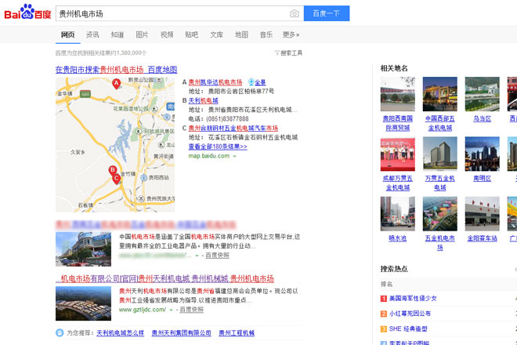Open 百度快照 for gztljdc.com result
The image size is (517, 345).
(192, 310)
